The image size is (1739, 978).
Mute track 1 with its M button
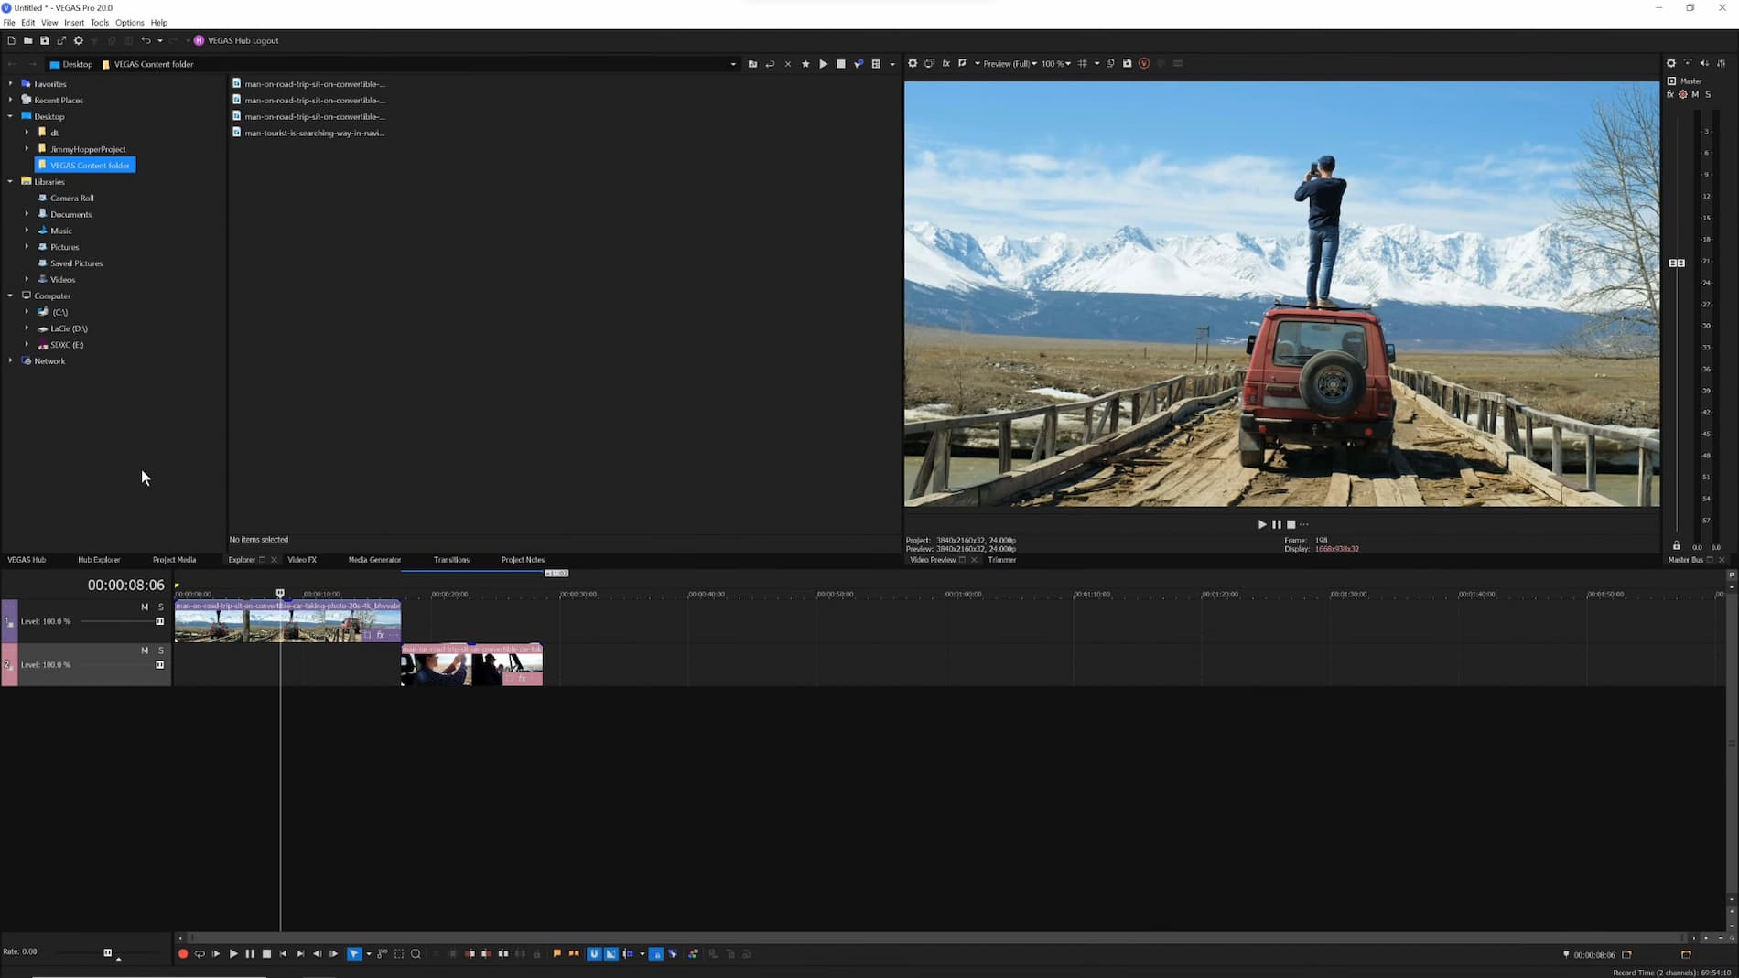pyautogui.click(x=144, y=607)
